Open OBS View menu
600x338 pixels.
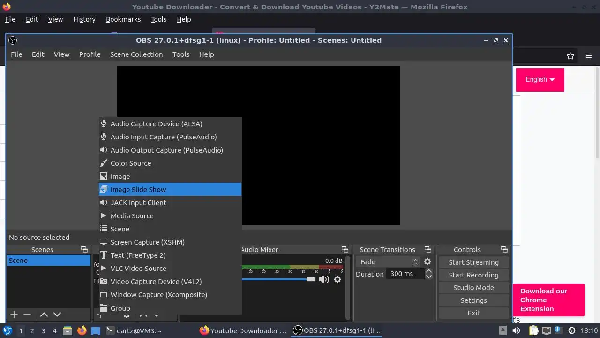(x=61, y=54)
